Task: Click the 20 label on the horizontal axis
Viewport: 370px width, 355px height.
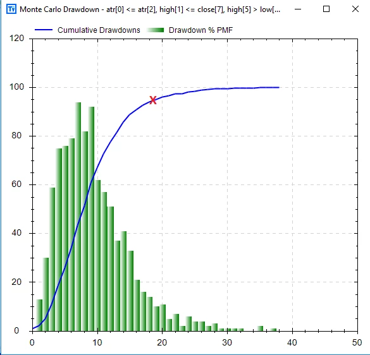Action: [x=162, y=342]
